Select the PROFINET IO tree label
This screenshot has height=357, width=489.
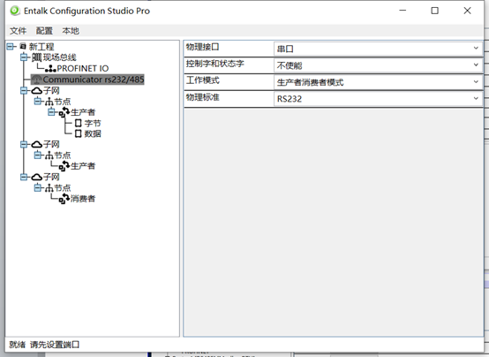[x=83, y=68]
